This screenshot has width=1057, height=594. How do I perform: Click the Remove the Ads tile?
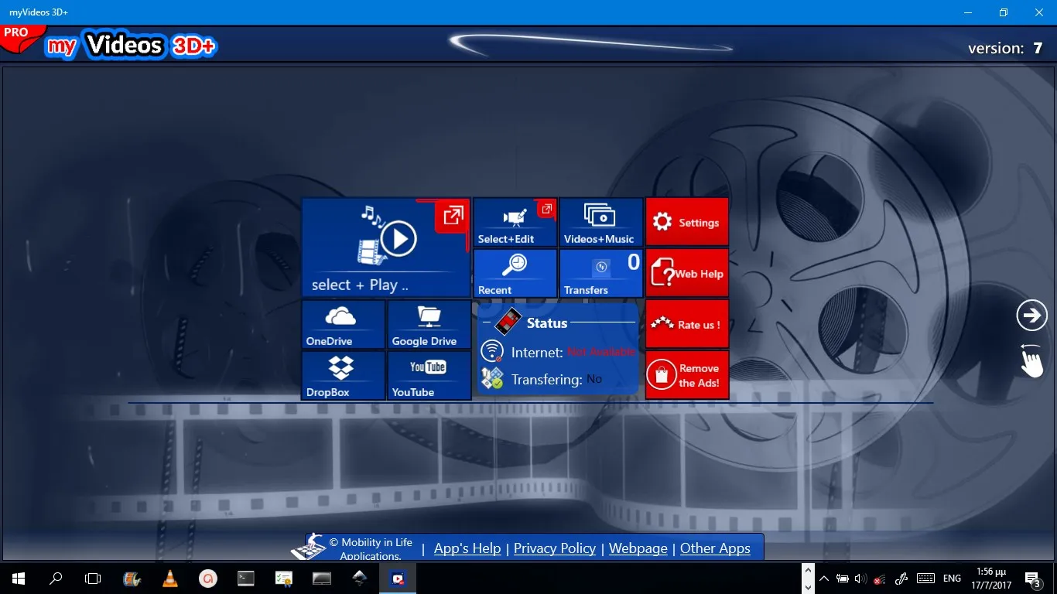pos(686,375)
